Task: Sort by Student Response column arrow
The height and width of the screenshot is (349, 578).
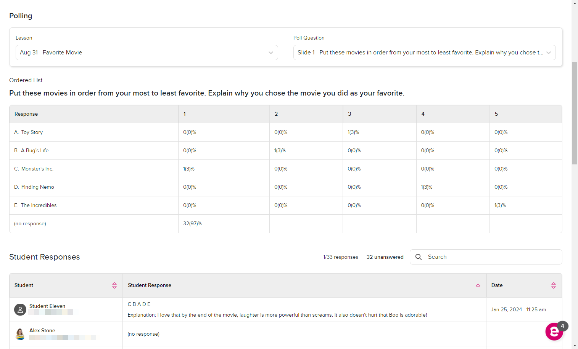Action: pos(478,285)
